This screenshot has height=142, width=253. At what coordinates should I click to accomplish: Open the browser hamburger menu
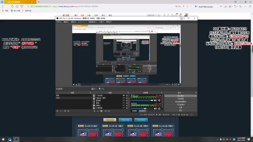[250, 6]
